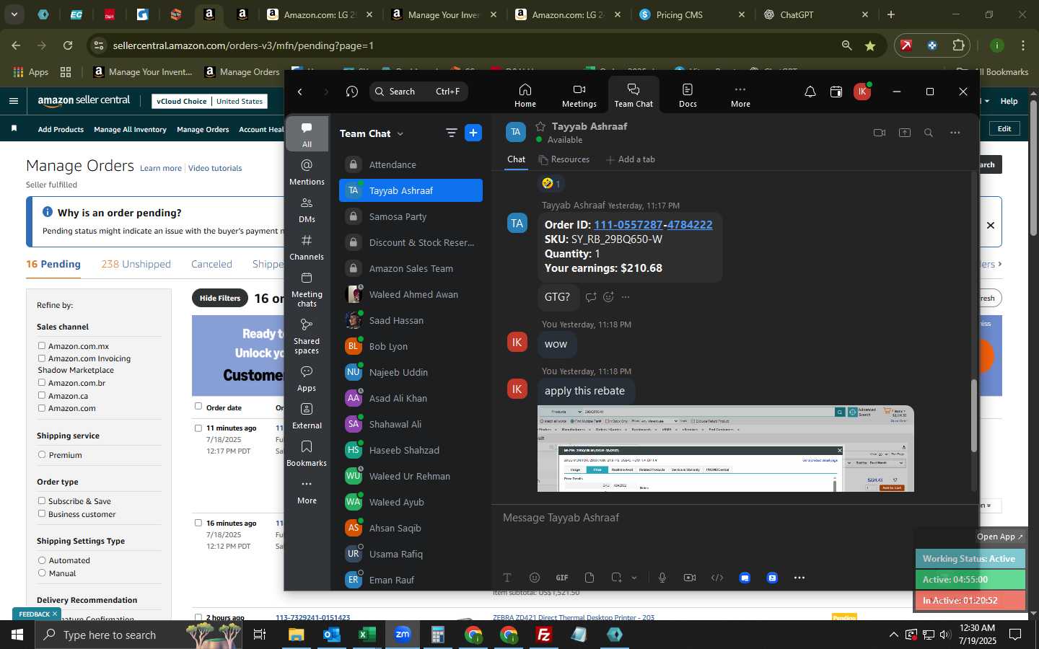Select DMs in Zoom sidebar
The height and width of the screenshot is (649, 1039).
click(x=307, y=210)
